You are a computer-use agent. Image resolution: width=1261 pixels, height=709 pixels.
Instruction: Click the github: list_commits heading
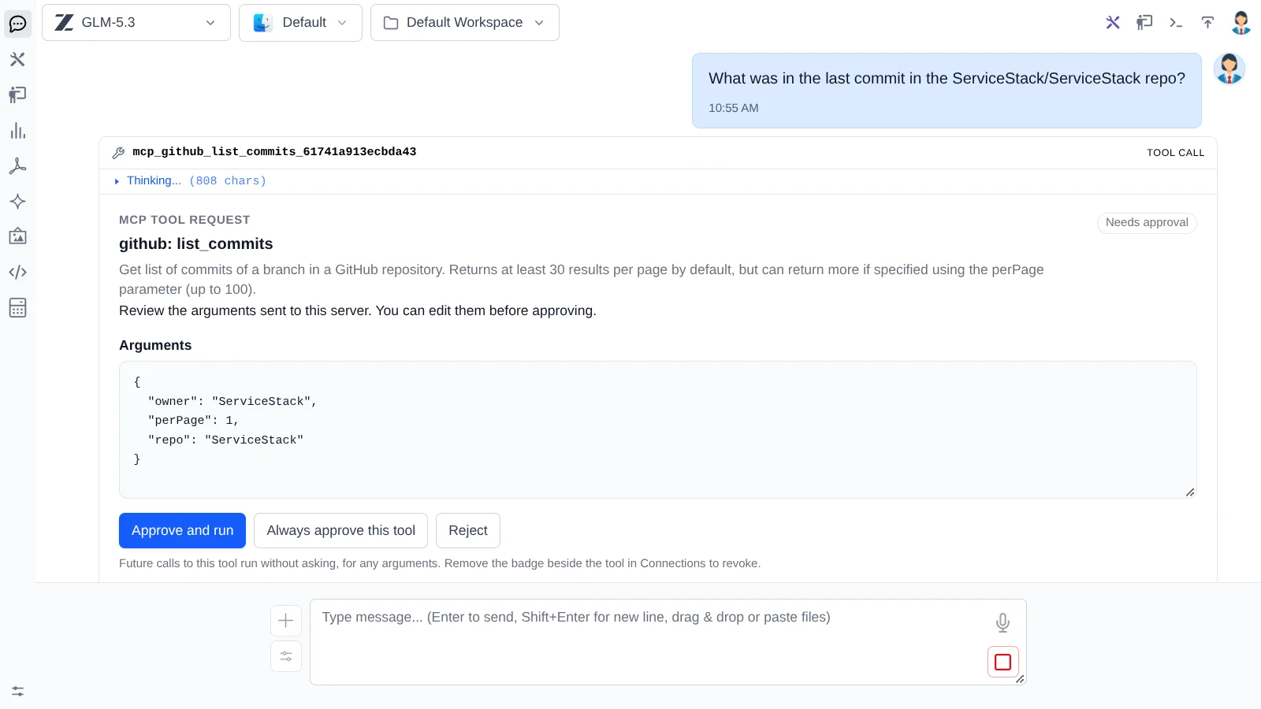[195, 243]
